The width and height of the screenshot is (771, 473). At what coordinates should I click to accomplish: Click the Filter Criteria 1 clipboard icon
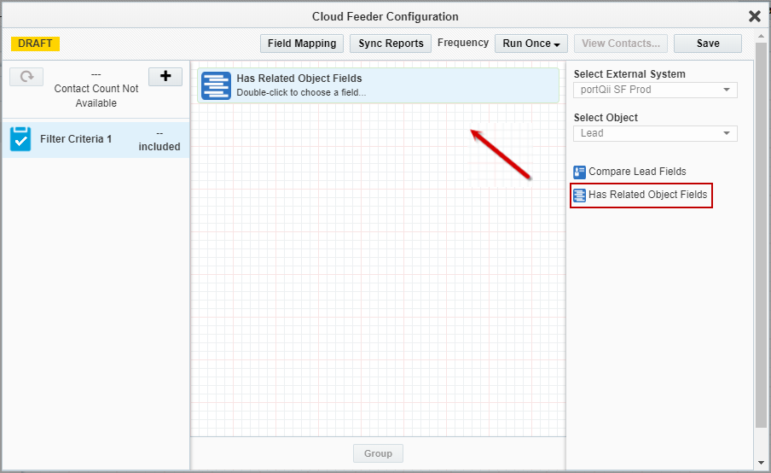(20, 139)
